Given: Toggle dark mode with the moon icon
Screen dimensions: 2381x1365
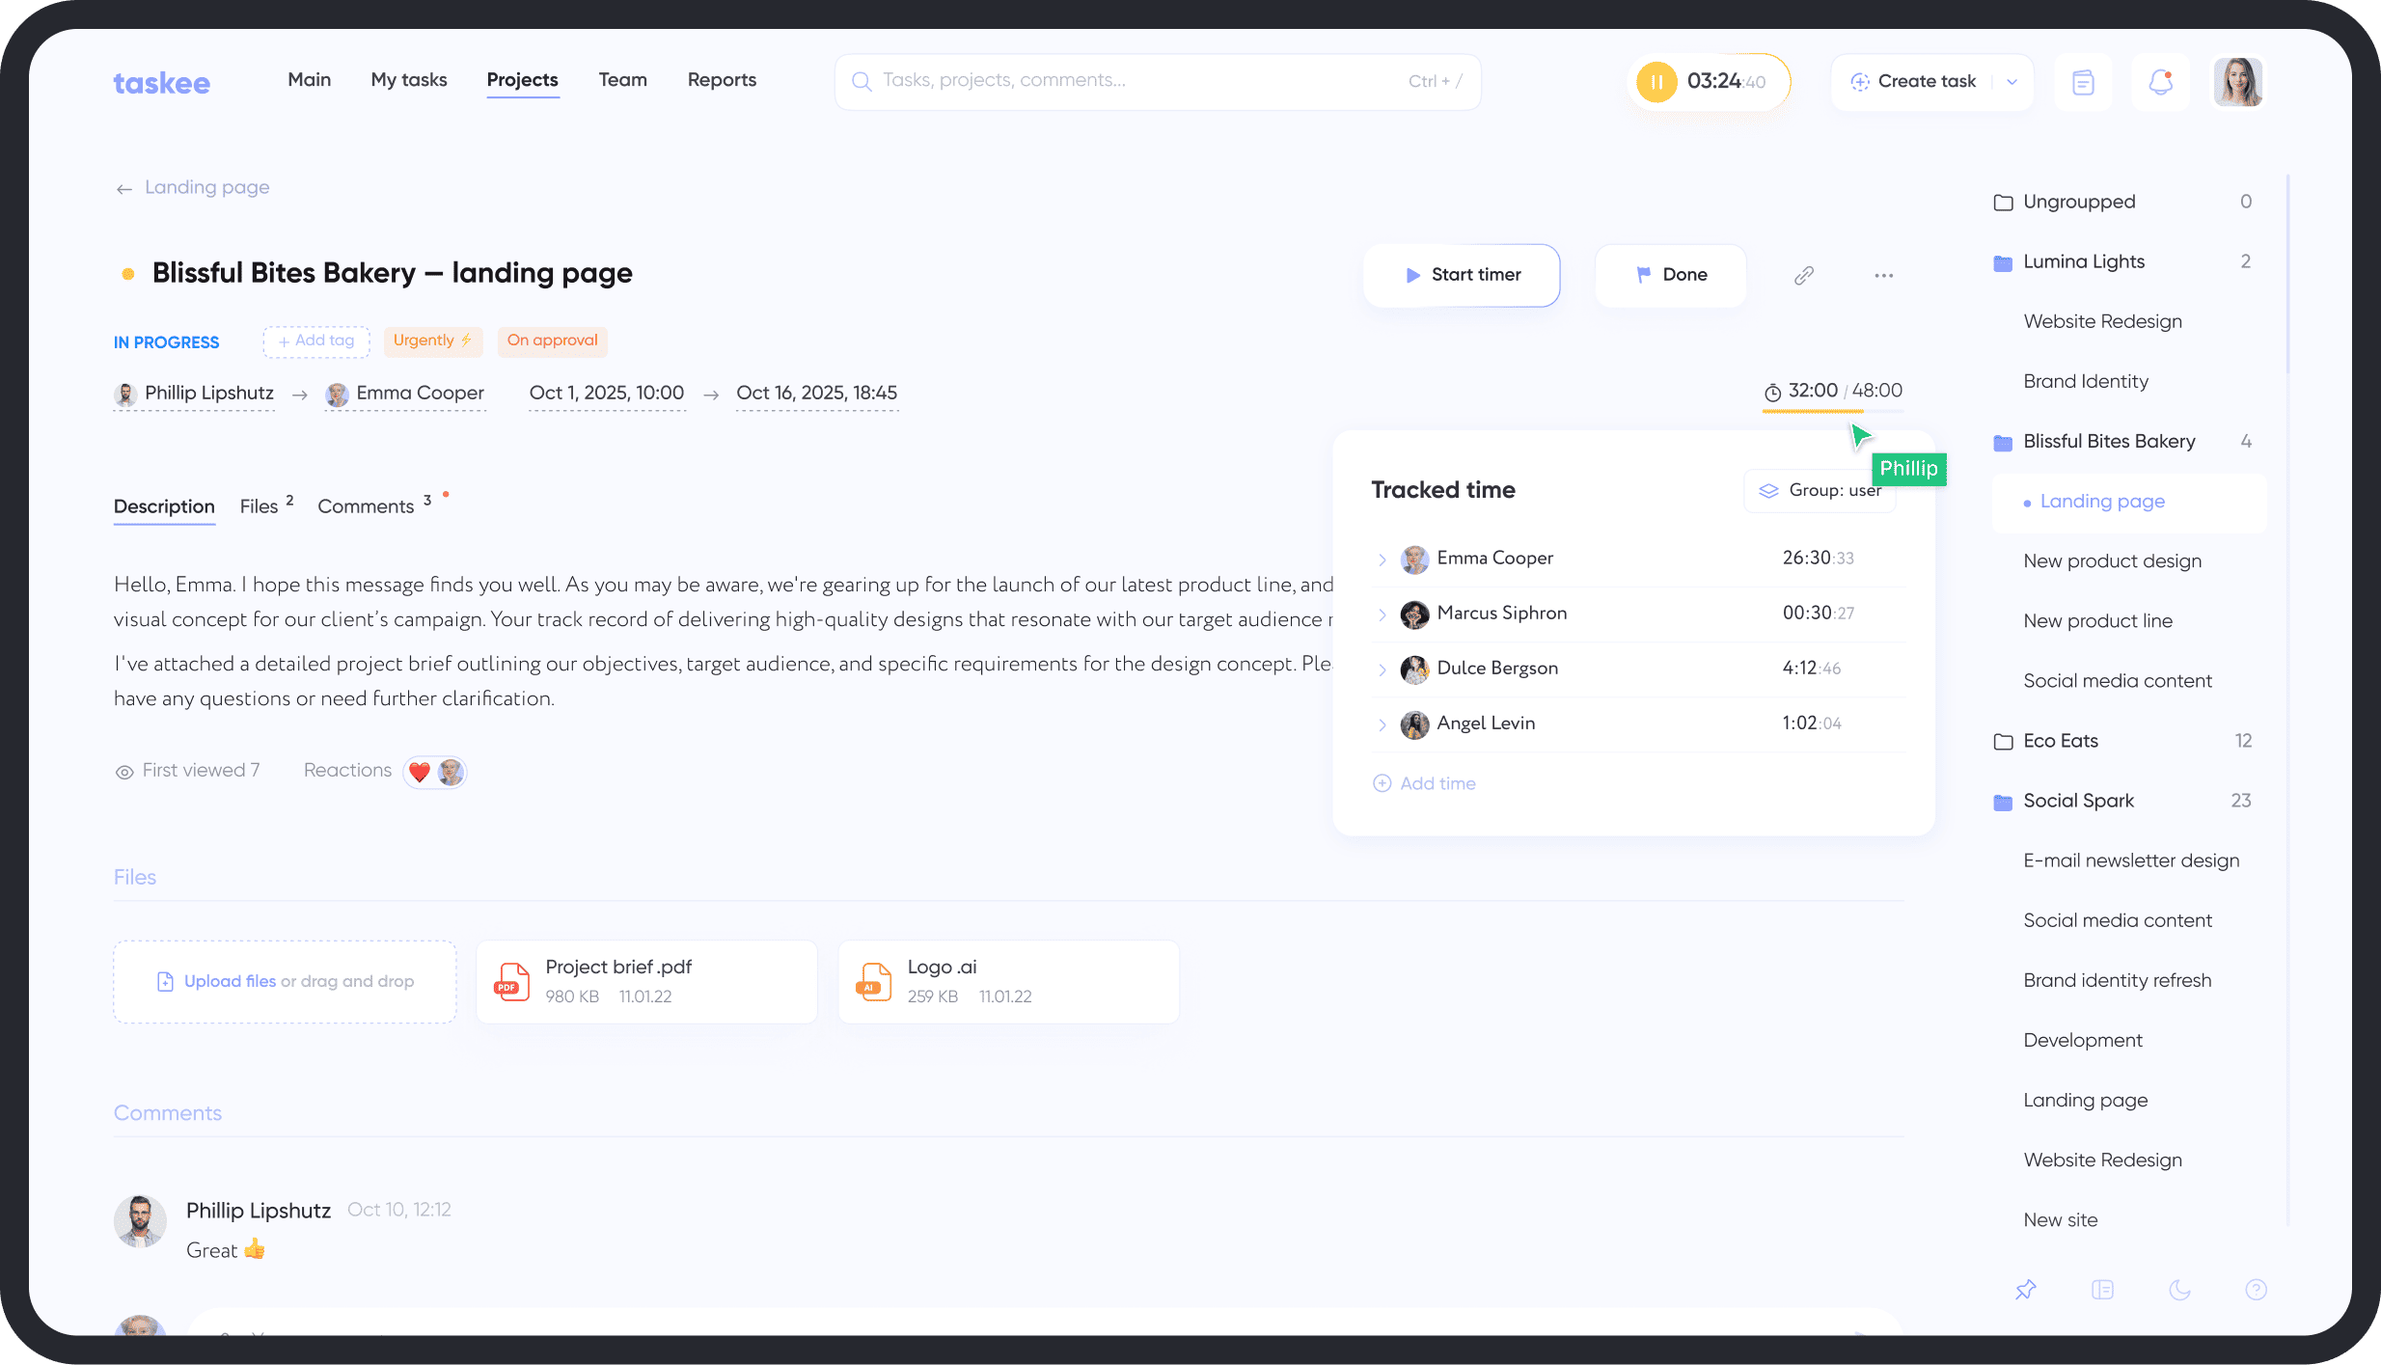Looking at the screenshot, I should pyautogui.click(x=2179, y=1290).
